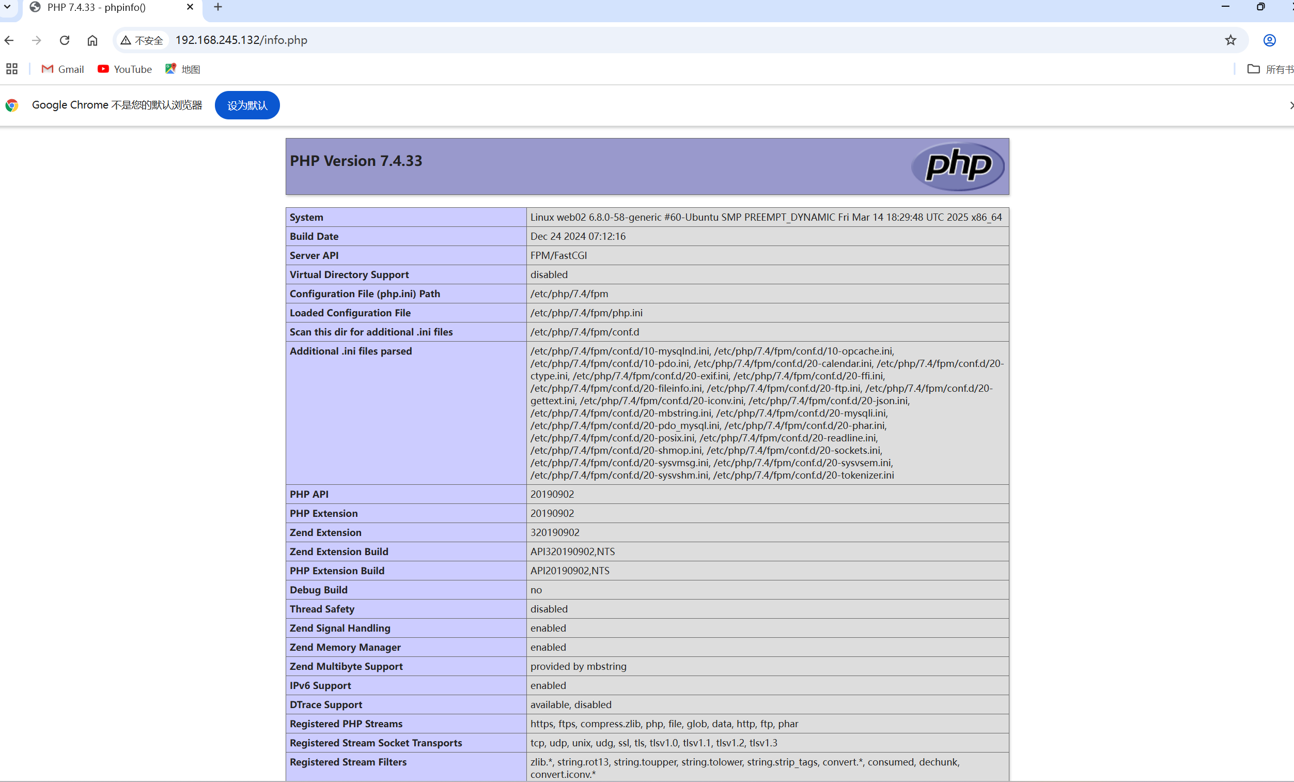Click the 设为默认 set default button

(247, 105)
